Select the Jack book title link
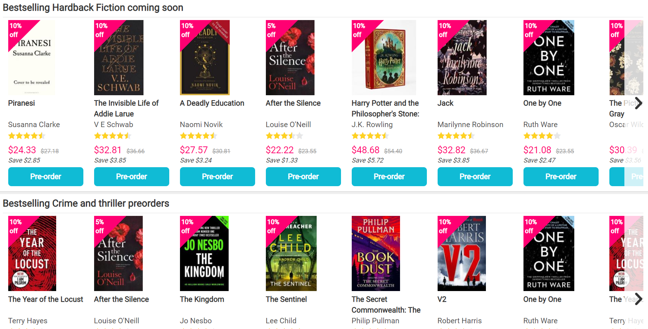The height and width of the screenshot is (329, 648). pos(445,103)
